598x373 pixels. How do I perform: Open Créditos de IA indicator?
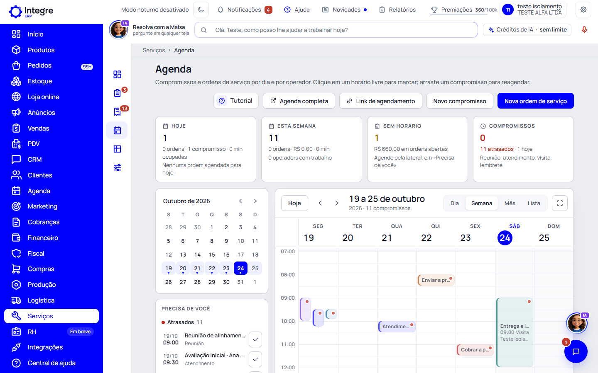(x=527, y=30)
